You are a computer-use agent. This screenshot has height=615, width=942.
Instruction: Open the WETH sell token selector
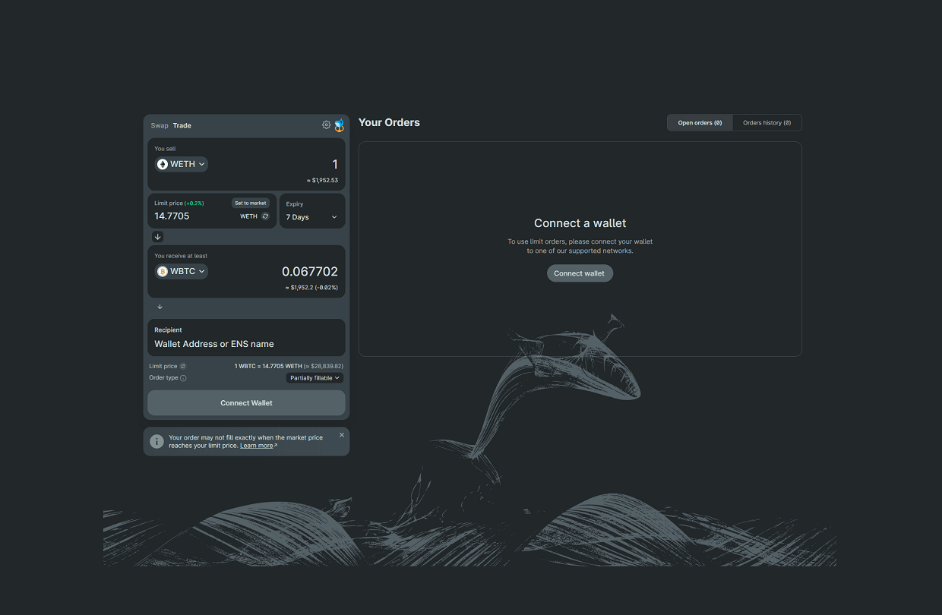182,164
